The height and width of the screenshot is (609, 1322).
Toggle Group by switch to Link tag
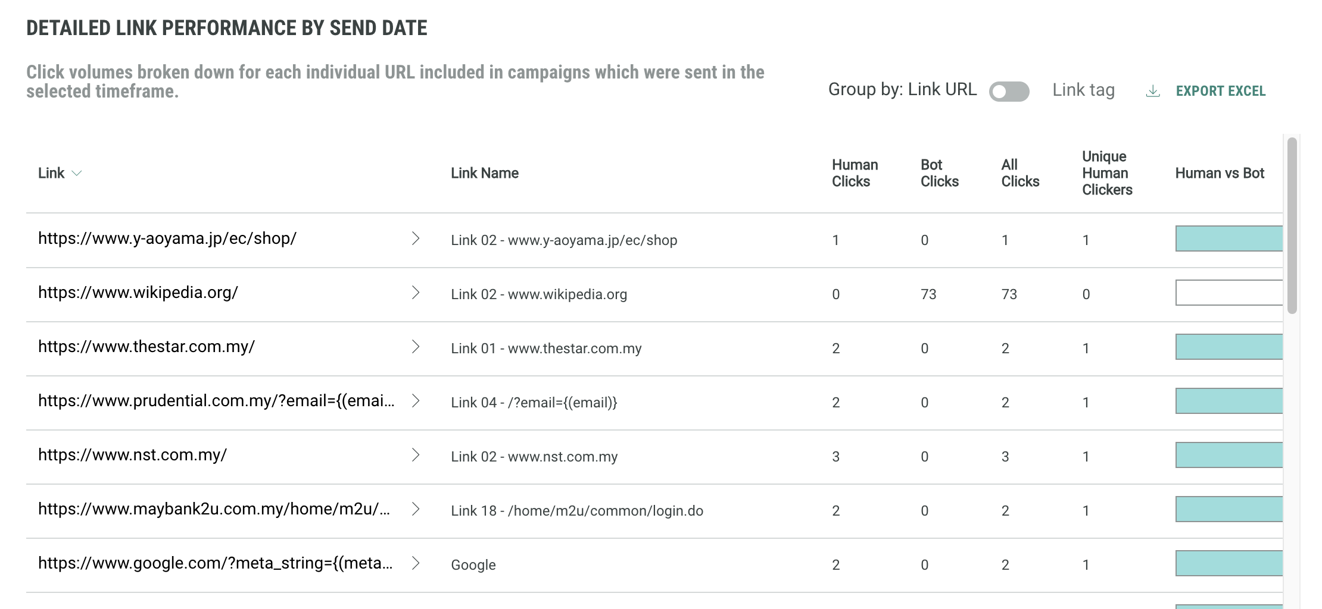[1009, 92]
